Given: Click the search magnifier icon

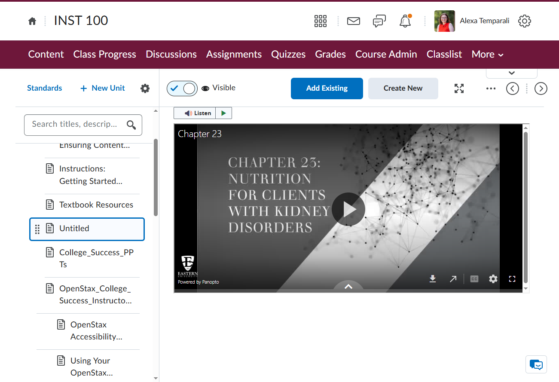Looking at the screenshot, I should click(131, 125).
